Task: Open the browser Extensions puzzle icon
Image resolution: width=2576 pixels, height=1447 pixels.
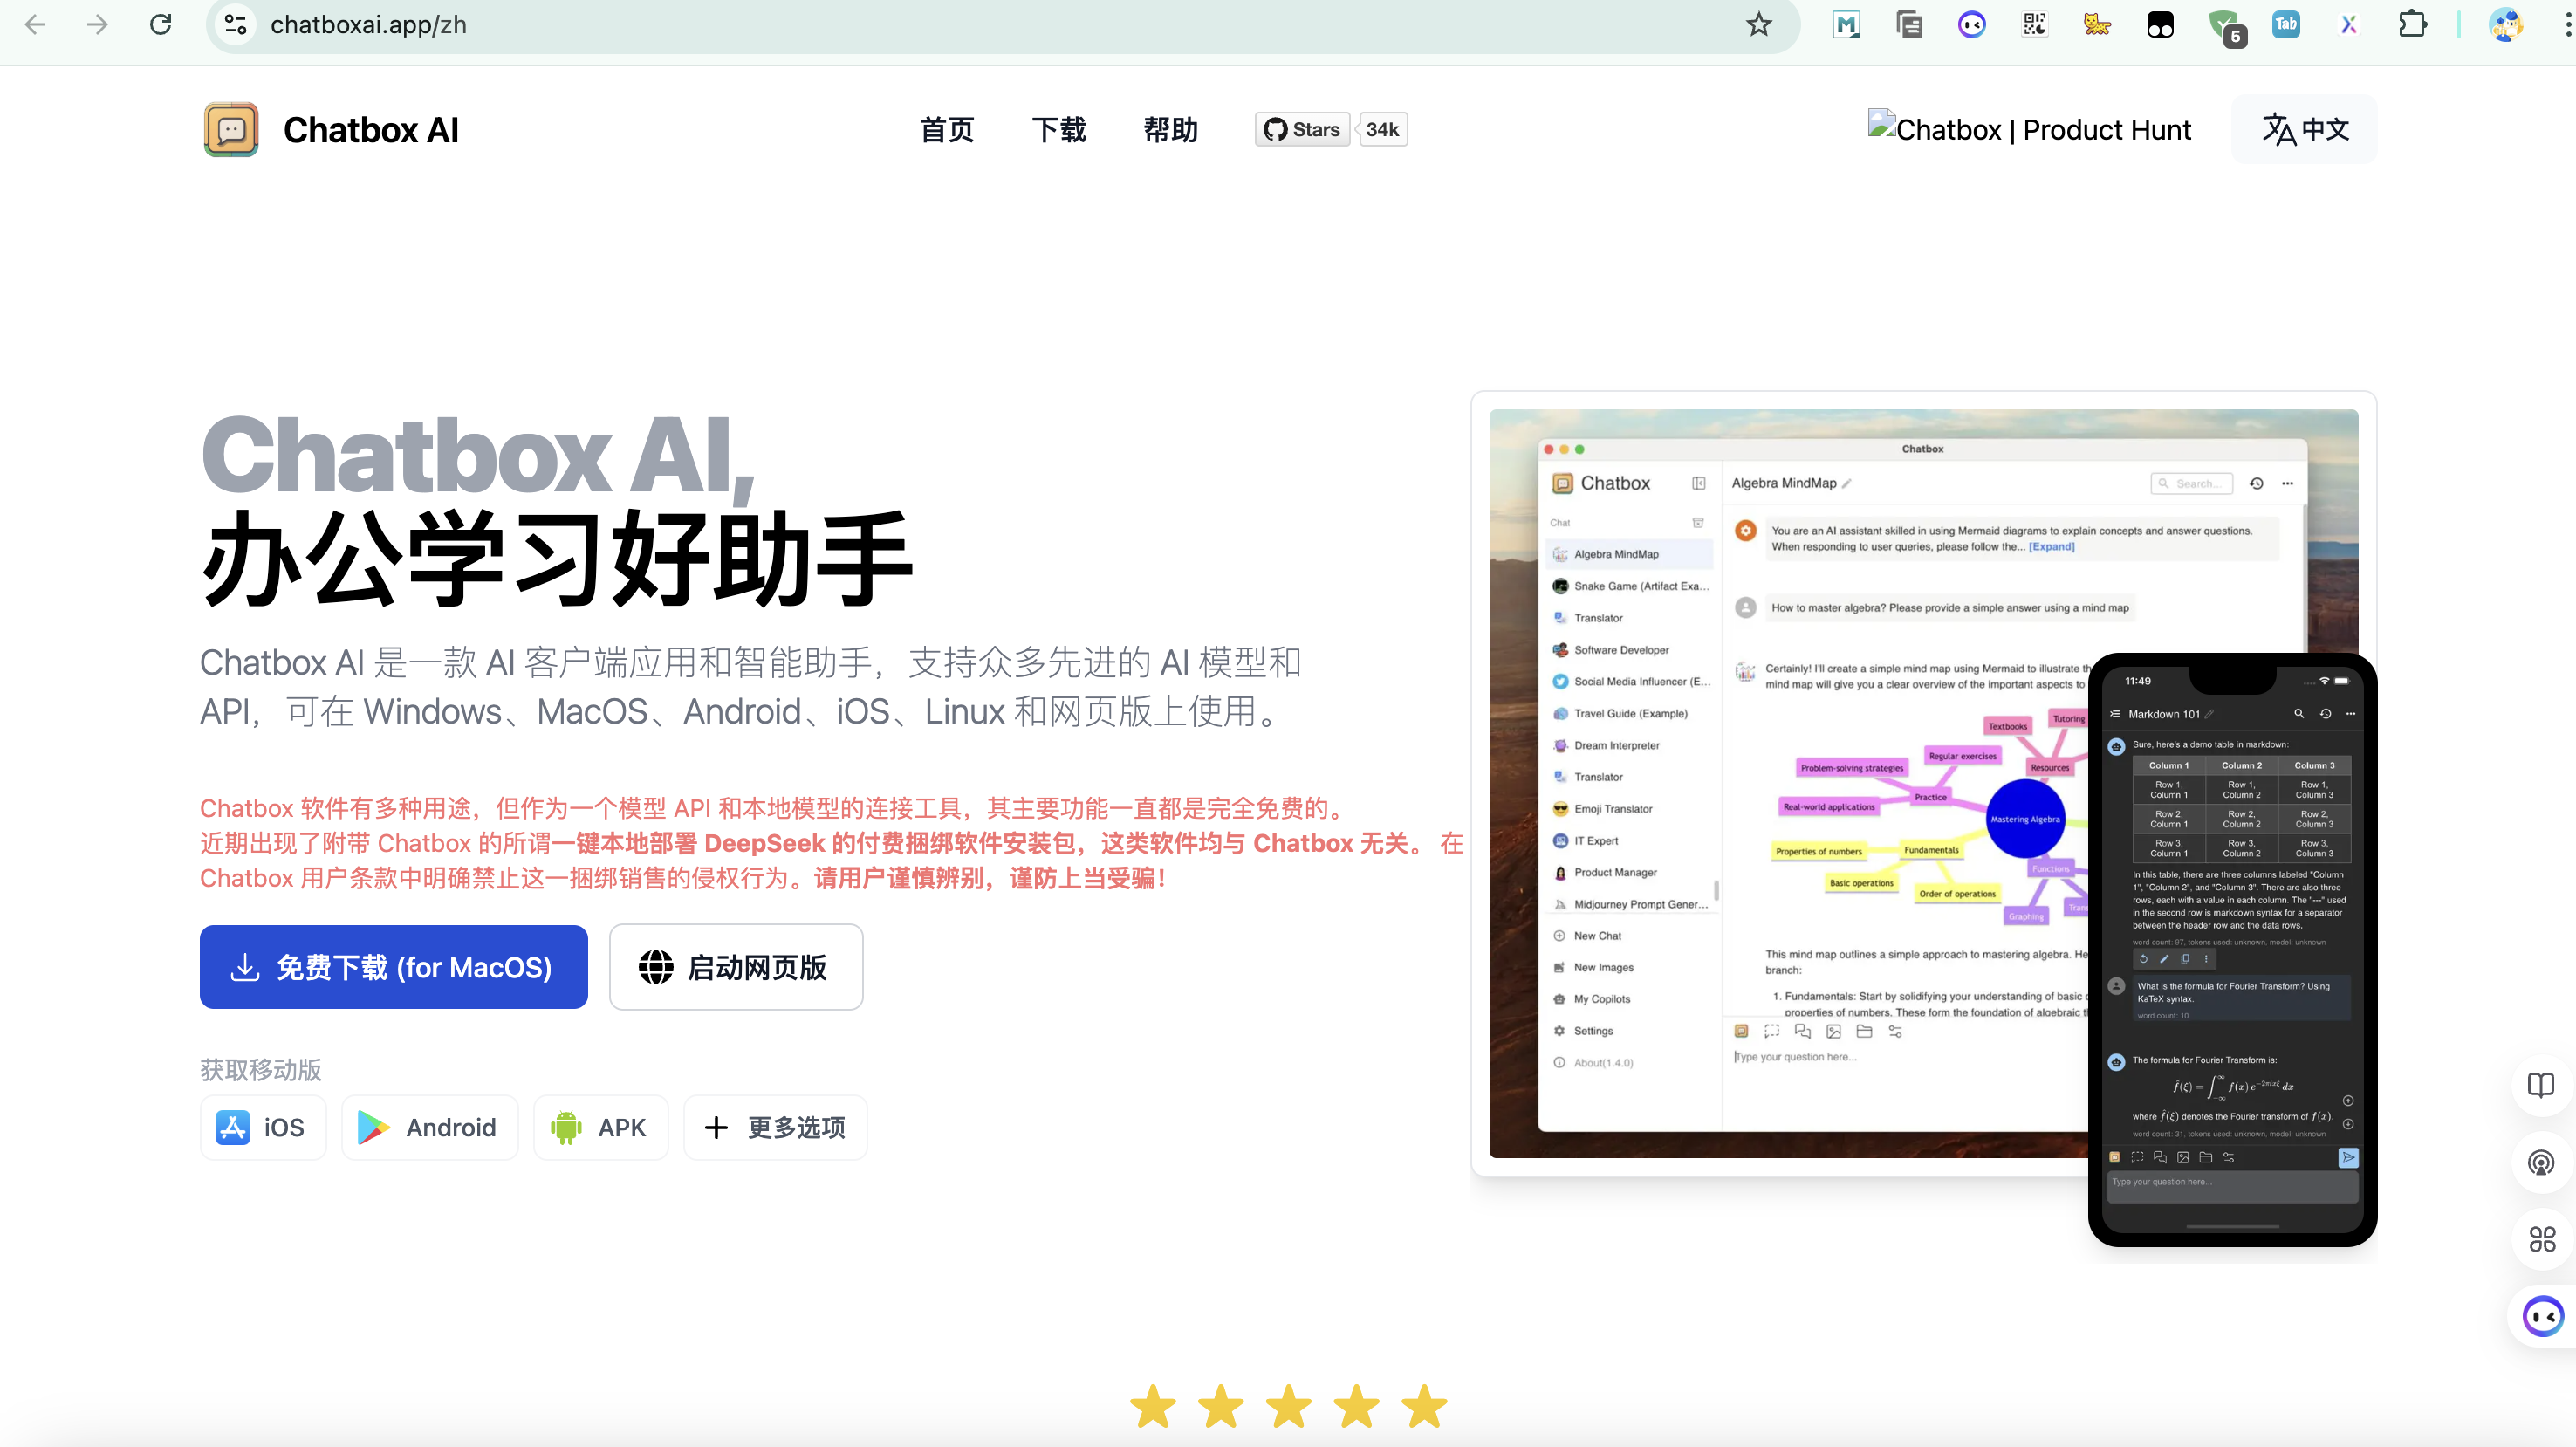Action: click(2412, 25)
